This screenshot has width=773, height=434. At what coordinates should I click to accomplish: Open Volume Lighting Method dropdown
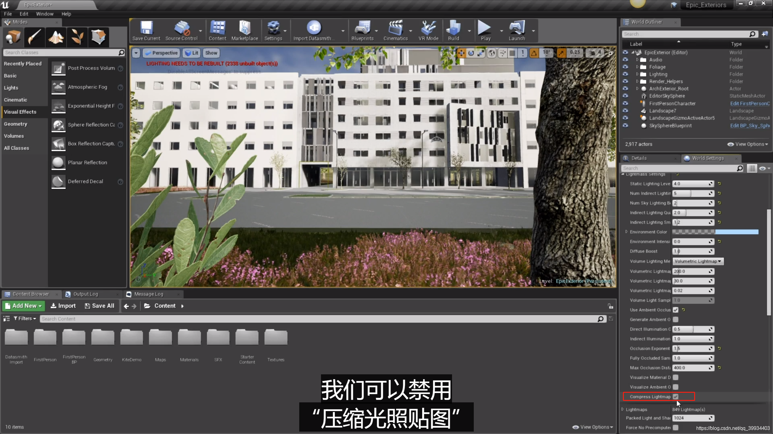pyautogui.click(x=698, y=261)
